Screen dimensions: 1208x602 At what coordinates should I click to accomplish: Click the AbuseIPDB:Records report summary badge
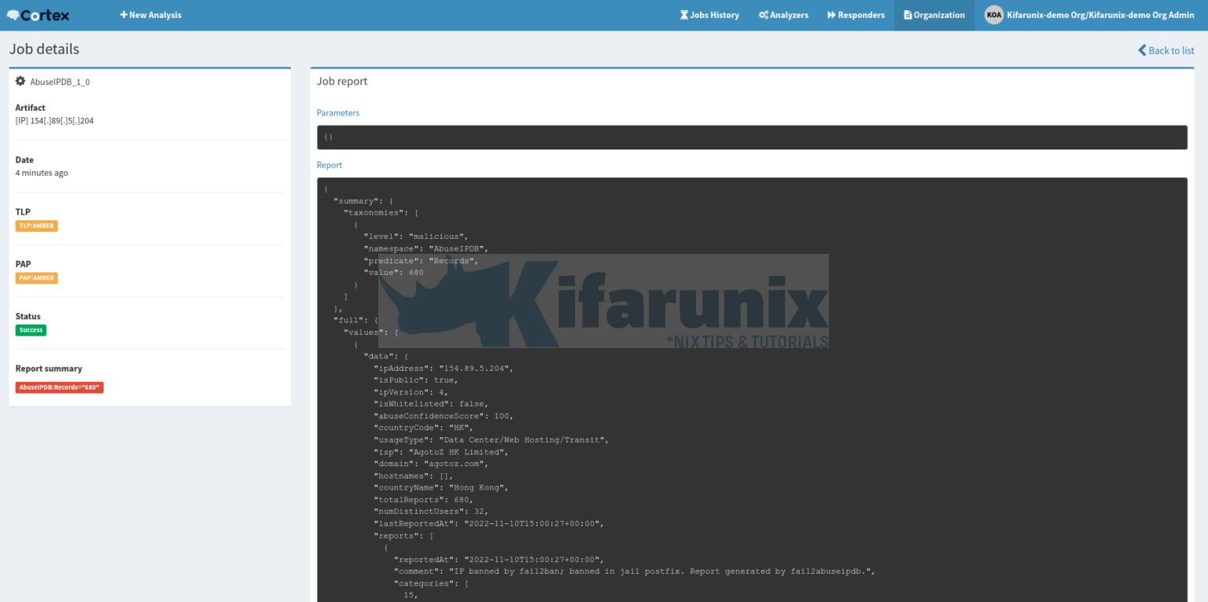coord(59,387)
